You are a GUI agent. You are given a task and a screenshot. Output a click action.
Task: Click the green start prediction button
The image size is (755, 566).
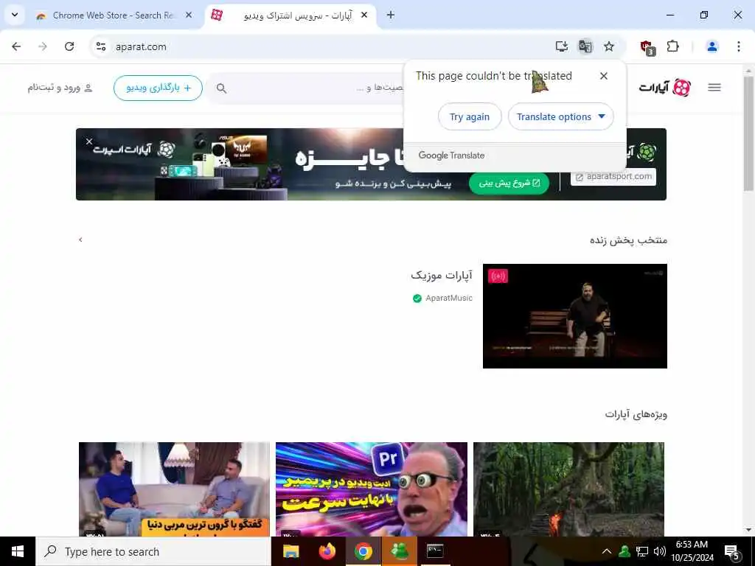click(x=509, y=184)
